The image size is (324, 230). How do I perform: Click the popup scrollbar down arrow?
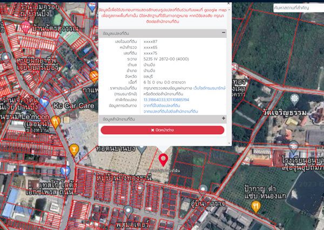tap(229, 143)
